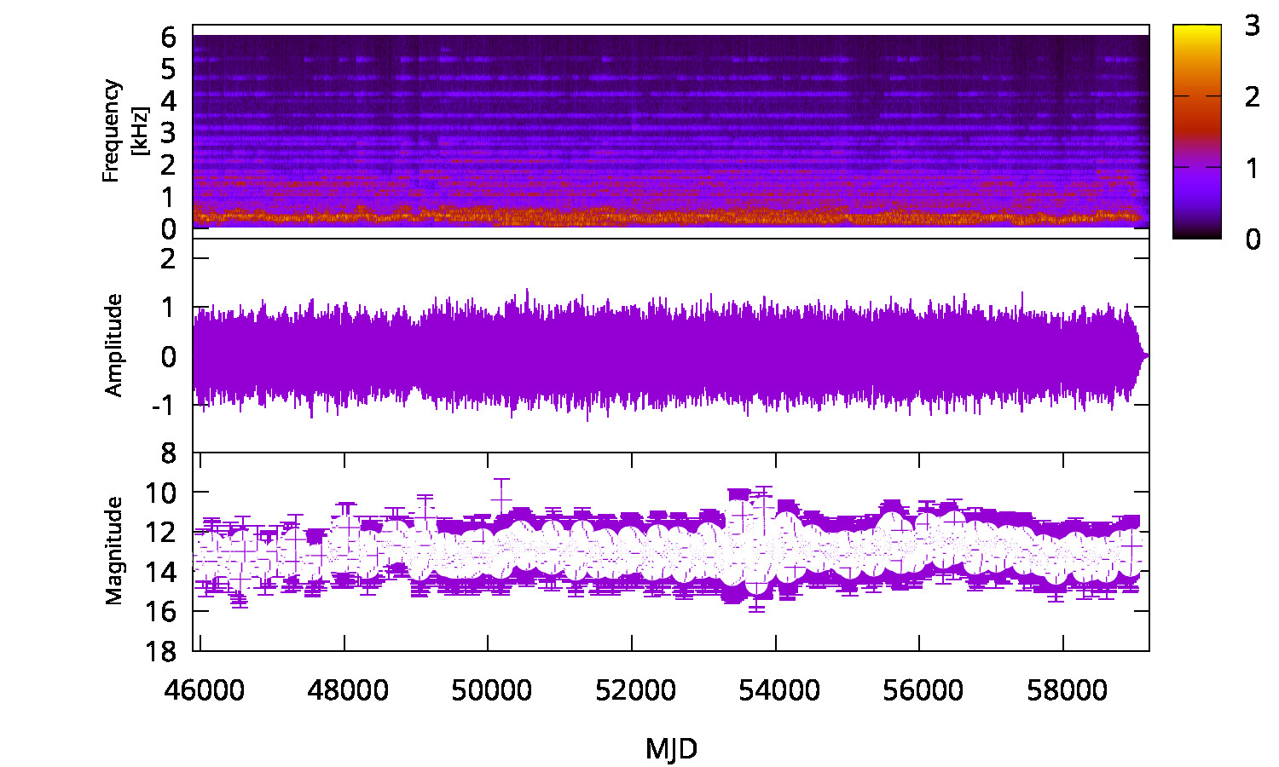Click the Frequency [kHz] axis title
1279x767 pixels.
coord(124,130)
